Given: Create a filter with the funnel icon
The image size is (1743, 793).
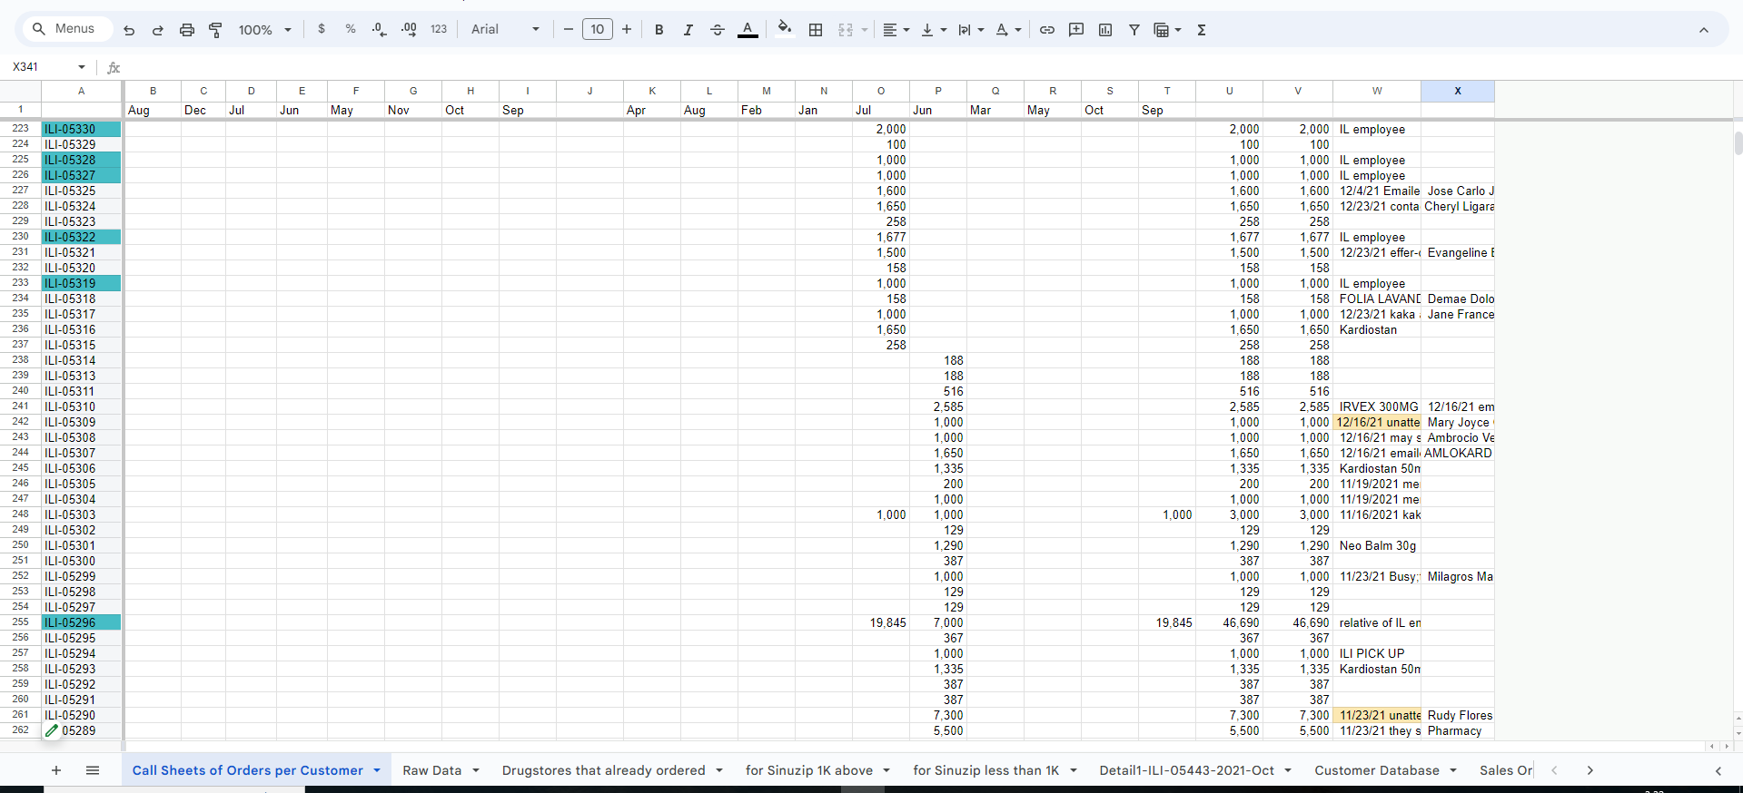Looking at the screenshot, I should [x=1134, y=30].
